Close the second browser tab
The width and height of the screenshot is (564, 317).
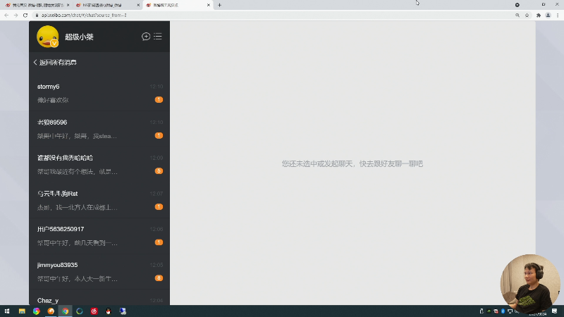(138, 5)
